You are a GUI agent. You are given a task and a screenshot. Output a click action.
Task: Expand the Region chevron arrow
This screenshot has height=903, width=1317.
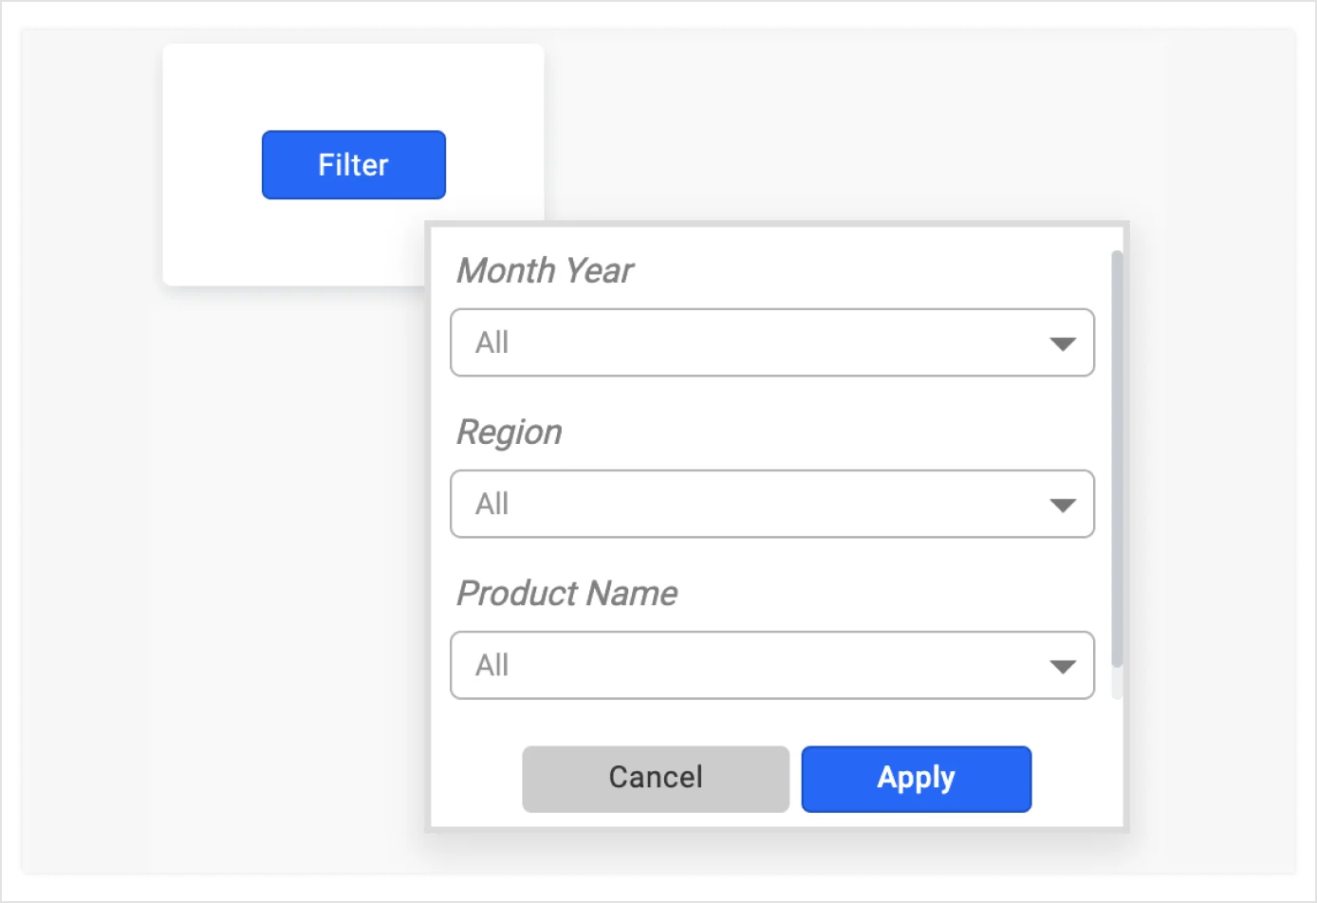[x=1064, y=504]
